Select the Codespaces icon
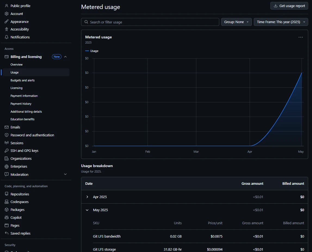This screenshot has width=312, height=252. click(6, 202)
